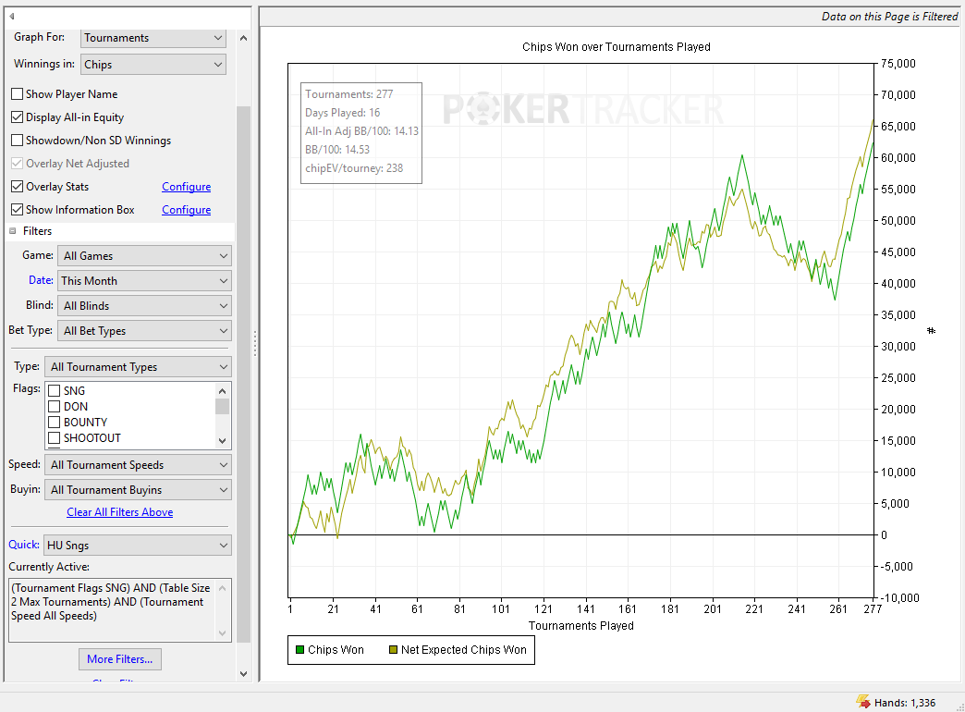Click the sidebar scroll up arrow
Screen dimensions: 965x712
tap(243, 38)
